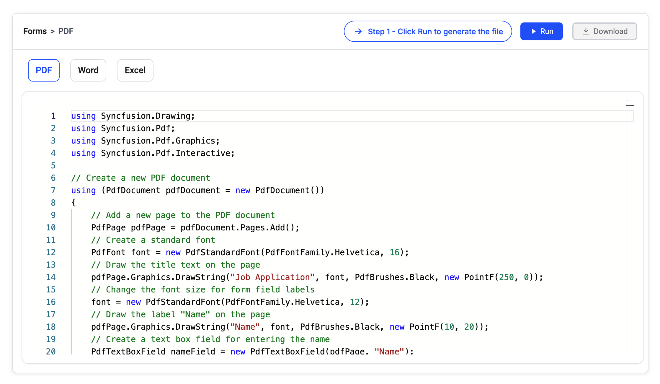Click 'PdfBrushes.Black' on line 14
Screen dimensions: 660x384
[x=395, y=277]
